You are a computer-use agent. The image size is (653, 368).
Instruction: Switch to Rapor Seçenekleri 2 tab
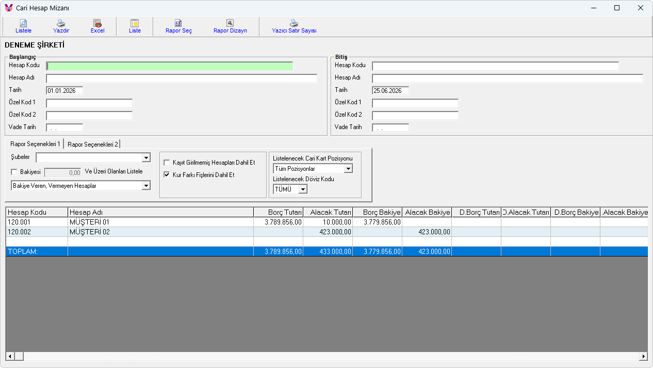pyautogui.click(x=93, y=145)
